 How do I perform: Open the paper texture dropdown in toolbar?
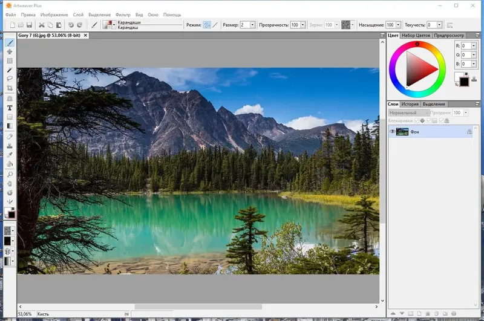pos(353,25)
